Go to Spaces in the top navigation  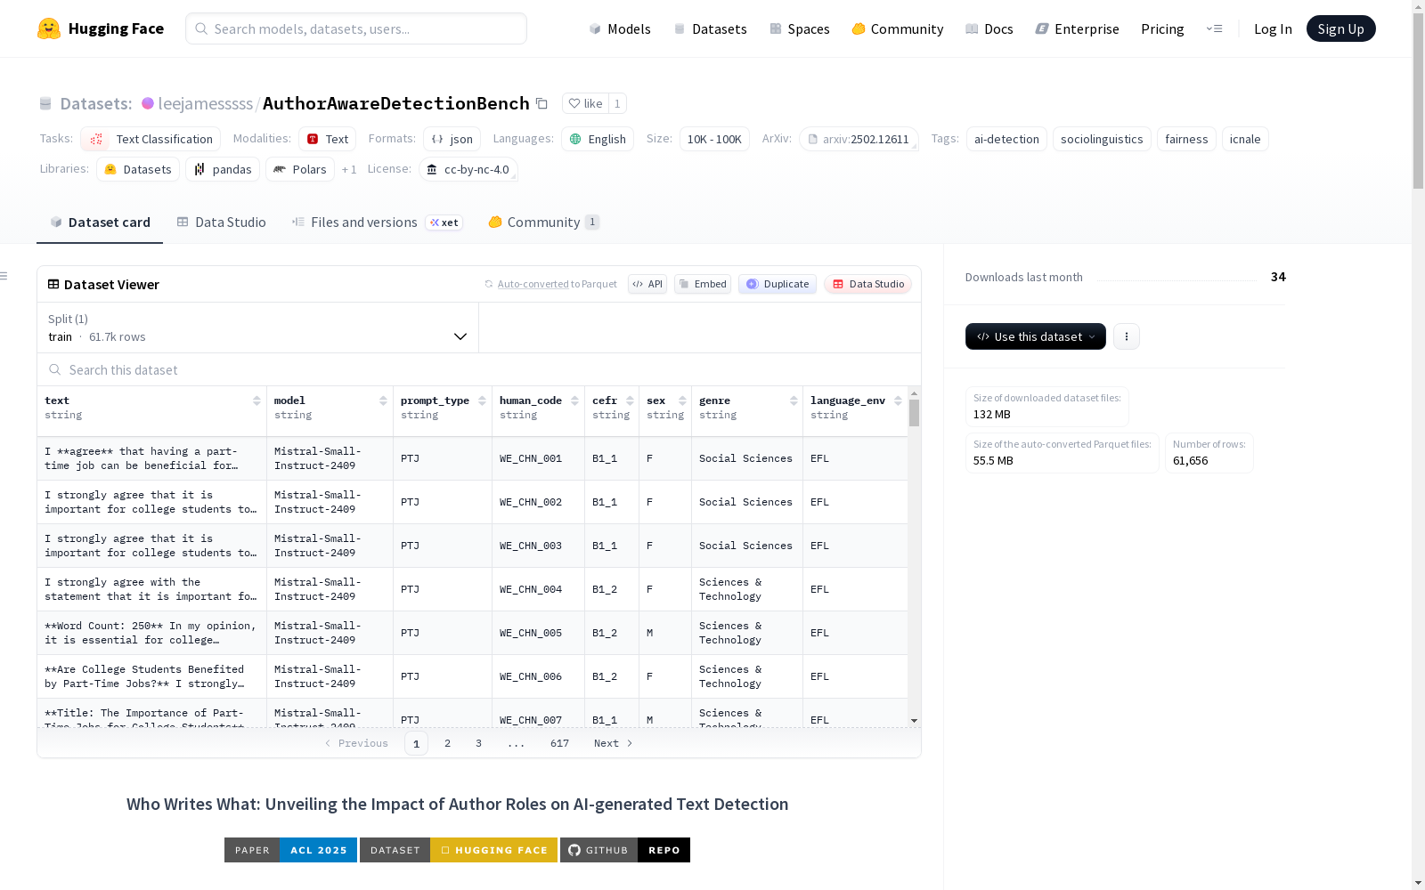tap(800, 28)
